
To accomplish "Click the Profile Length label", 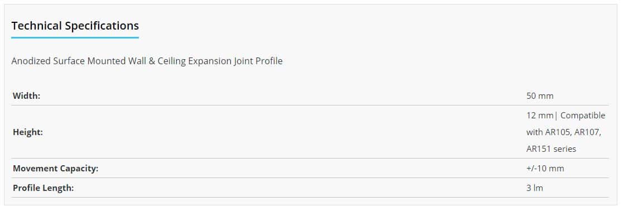I will [x=44, y=188].
